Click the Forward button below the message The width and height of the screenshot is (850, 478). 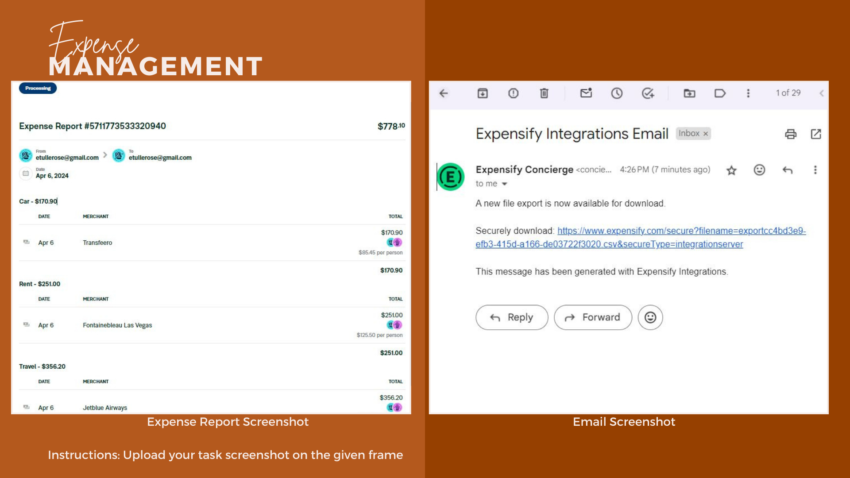point(593,317)
